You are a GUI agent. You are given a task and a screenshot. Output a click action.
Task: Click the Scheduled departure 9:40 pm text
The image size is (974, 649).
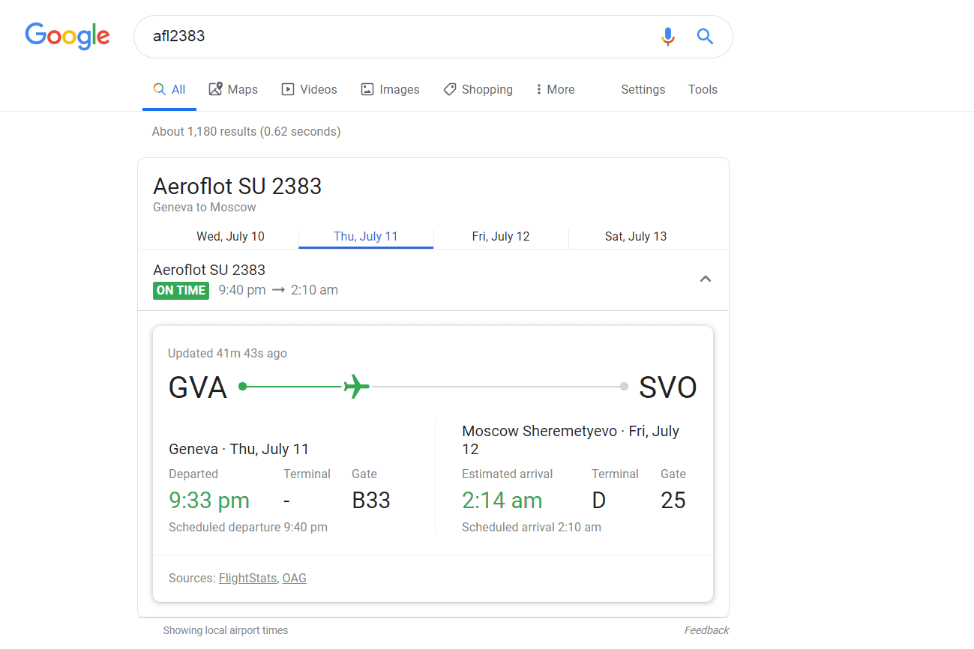pyautogui.click(x=248, y=527)
